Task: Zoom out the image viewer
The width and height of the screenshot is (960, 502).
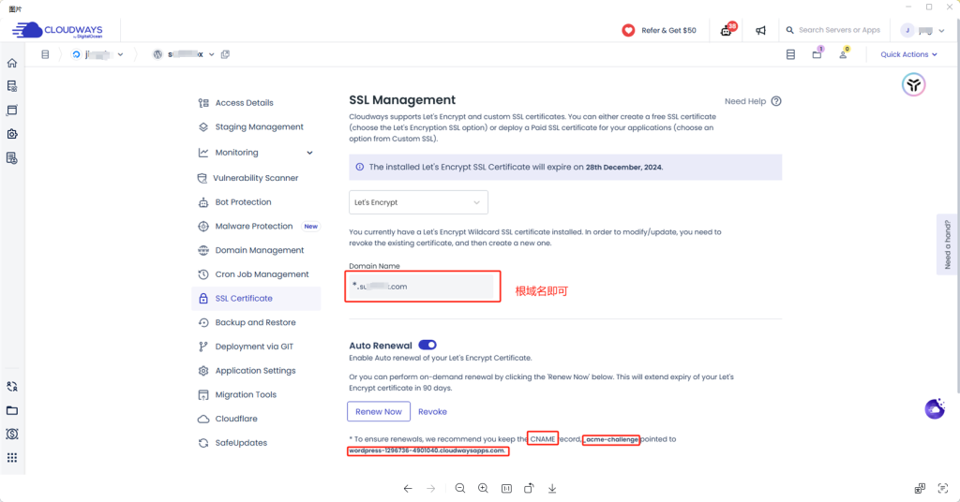Action: point(459,488)
